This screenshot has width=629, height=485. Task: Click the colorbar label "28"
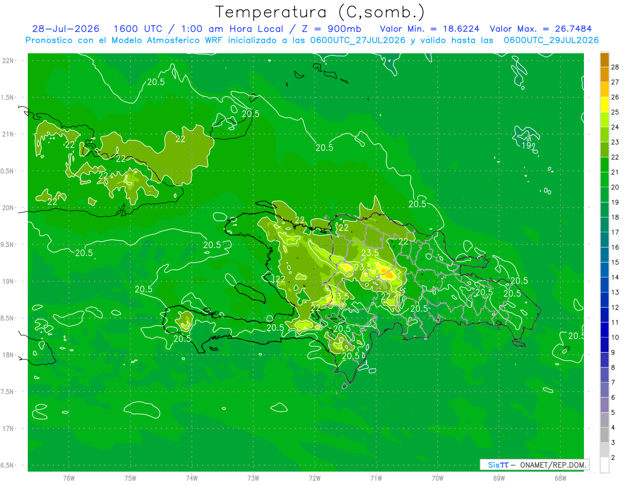click(x=615, y=67)
